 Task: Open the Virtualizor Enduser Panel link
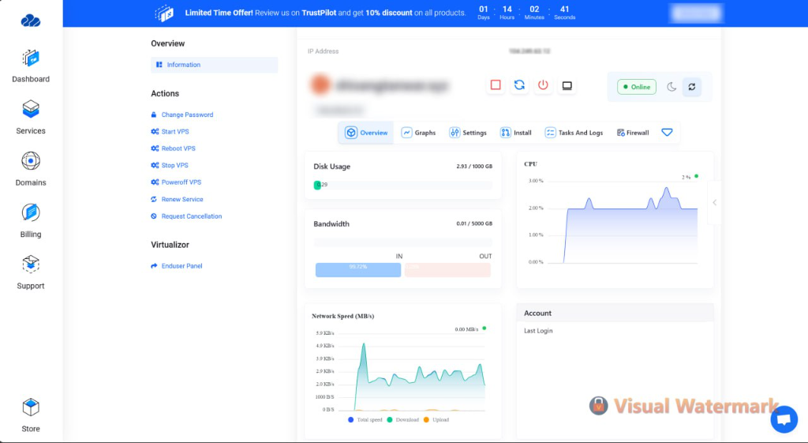click(x=176, y=265)
